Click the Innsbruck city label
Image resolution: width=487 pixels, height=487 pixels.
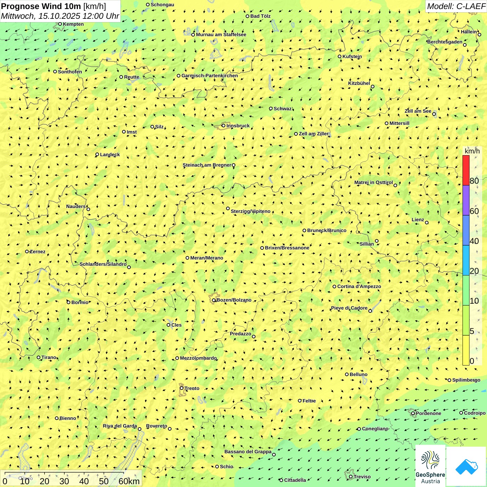pyautogui.click(x=238, y=126)
